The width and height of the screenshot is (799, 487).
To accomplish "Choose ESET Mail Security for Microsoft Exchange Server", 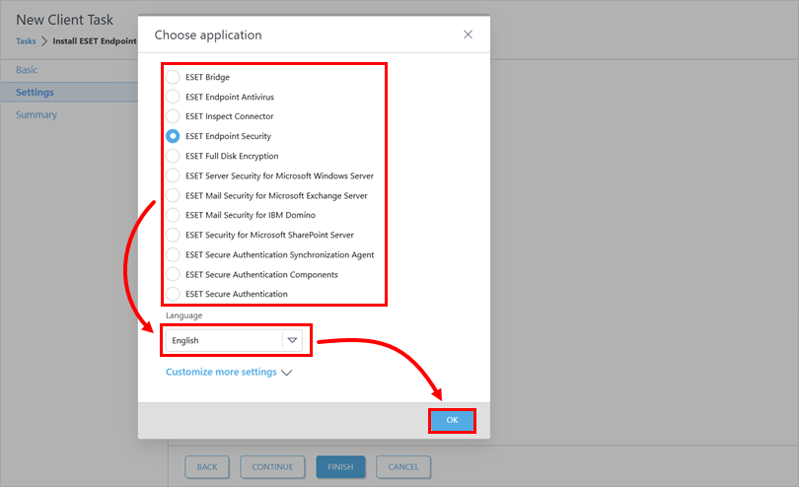I will coord(174,195).
